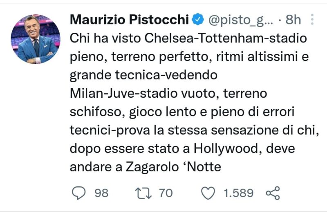View the 98 replies count
Screen dimensions: 327x213
pyautogui.click(x=101, y=193)
